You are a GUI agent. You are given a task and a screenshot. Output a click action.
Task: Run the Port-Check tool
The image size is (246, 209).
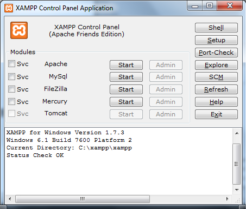point(216,53)
